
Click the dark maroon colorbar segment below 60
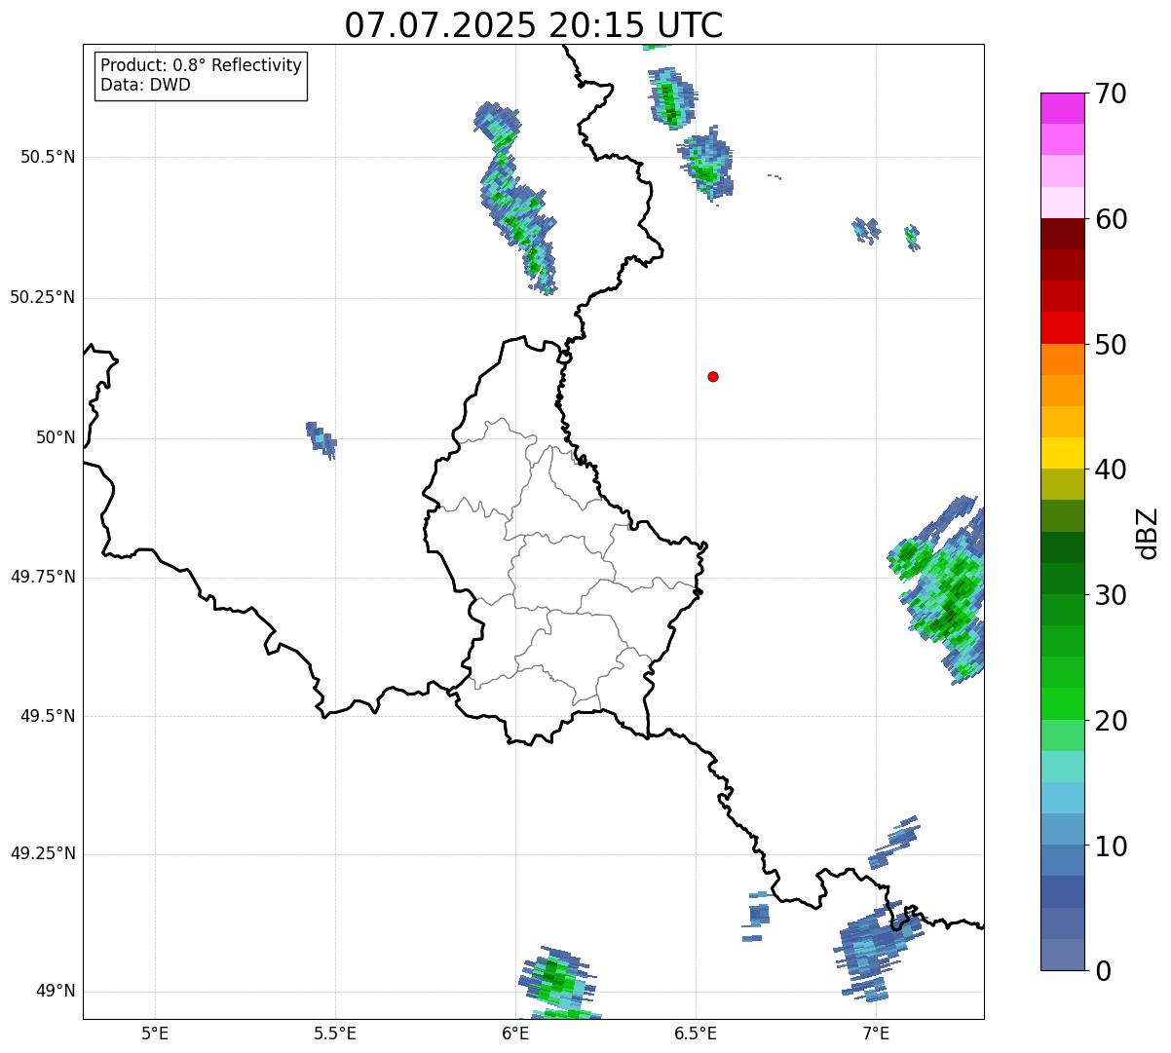pyautogui.click(x=1063, y=234)
